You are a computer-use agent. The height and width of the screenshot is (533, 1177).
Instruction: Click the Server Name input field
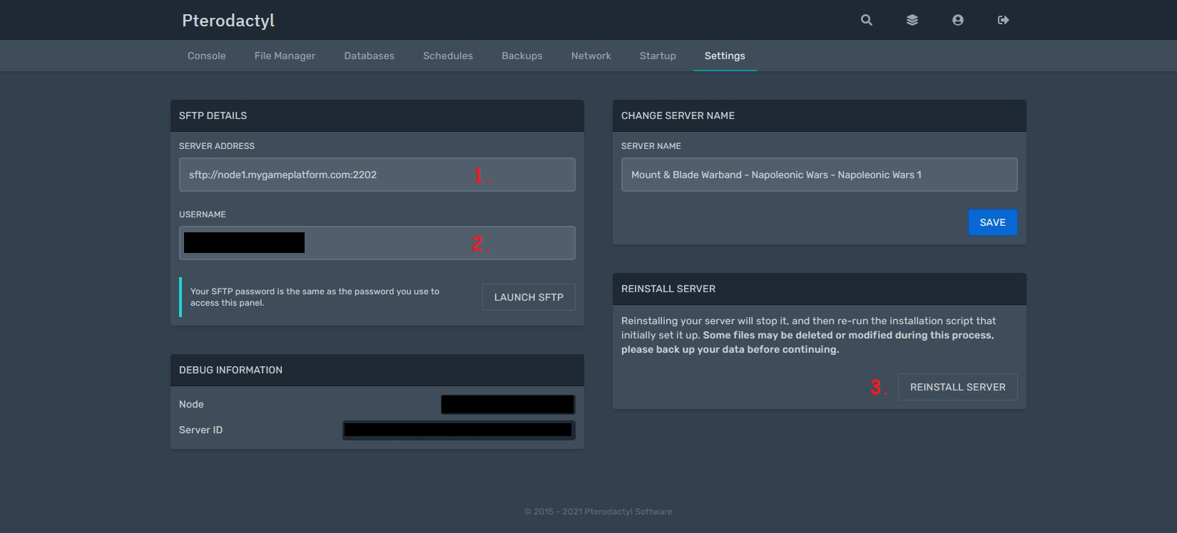[x=819, y=175]
